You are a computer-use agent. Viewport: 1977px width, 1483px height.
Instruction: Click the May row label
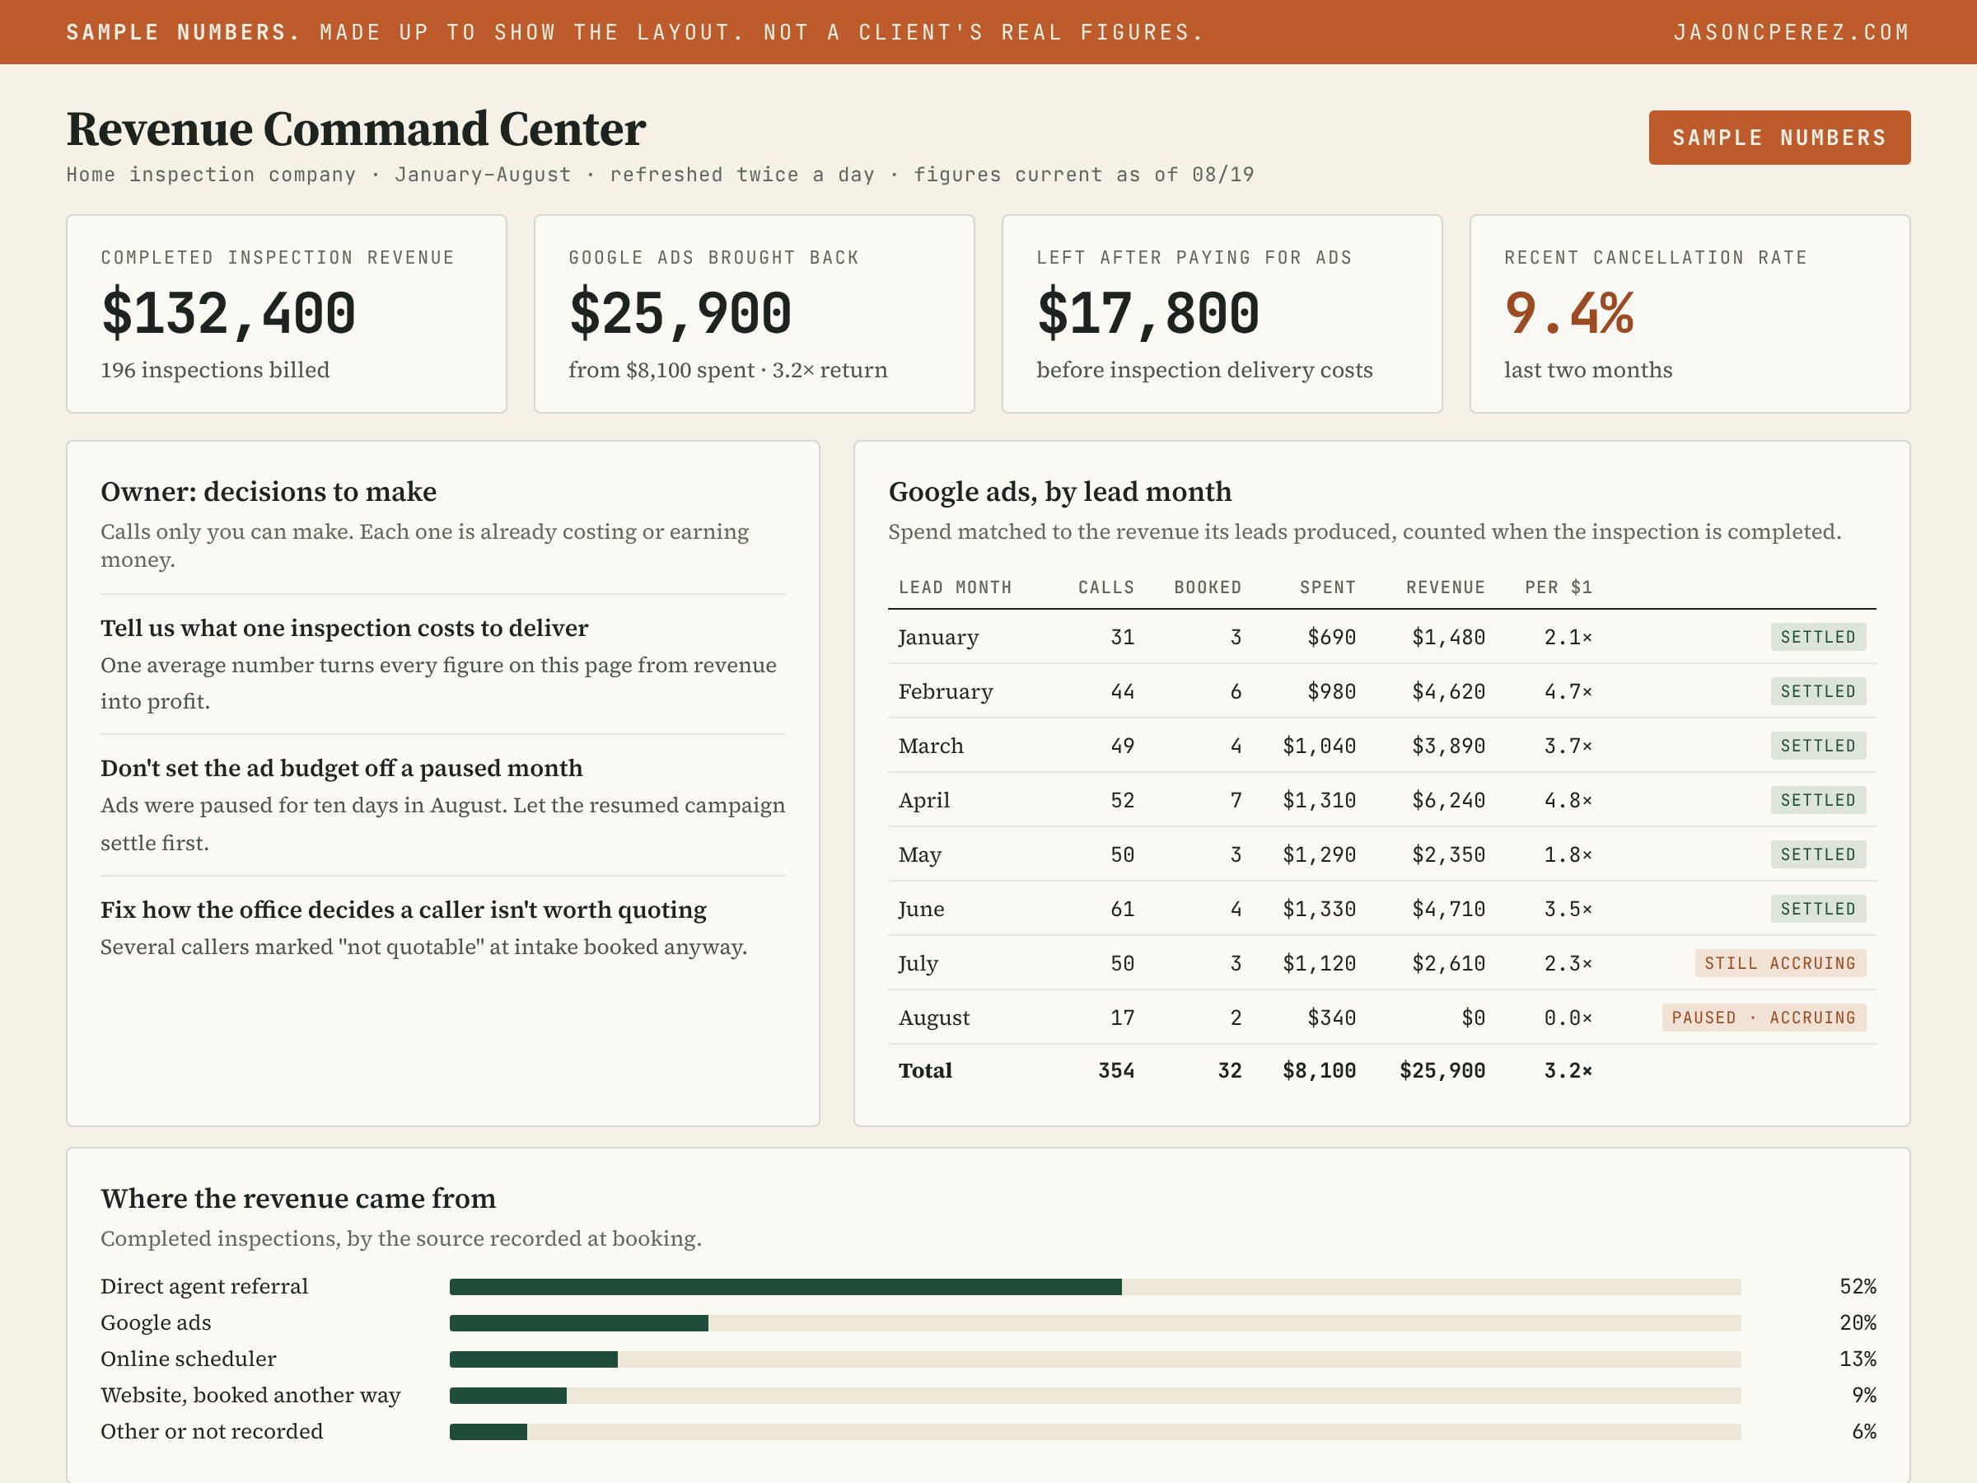pyautogui.click(x=921, y=855)
